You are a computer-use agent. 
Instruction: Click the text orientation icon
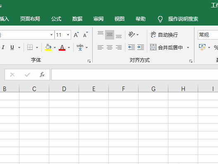click(x=132, y=35)
